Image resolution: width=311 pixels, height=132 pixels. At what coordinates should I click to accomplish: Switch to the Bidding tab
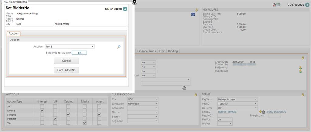point(173,51)
